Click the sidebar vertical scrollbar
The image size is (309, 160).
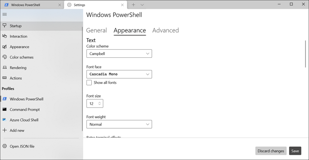[x=82, y=79]
